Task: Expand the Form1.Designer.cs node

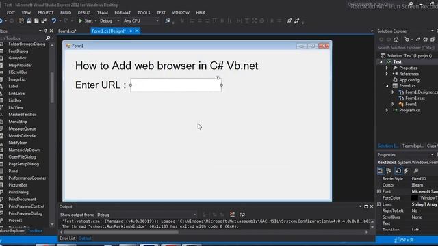Action: point(393,92)
